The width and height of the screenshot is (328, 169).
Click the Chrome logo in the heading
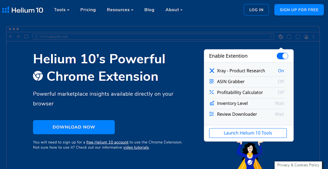38,76
